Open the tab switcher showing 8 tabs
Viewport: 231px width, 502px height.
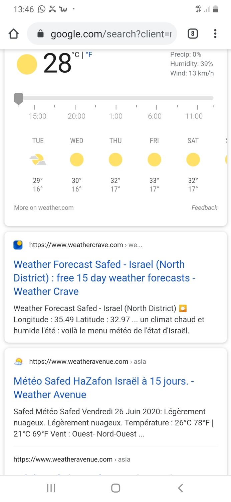pos(193,34)
